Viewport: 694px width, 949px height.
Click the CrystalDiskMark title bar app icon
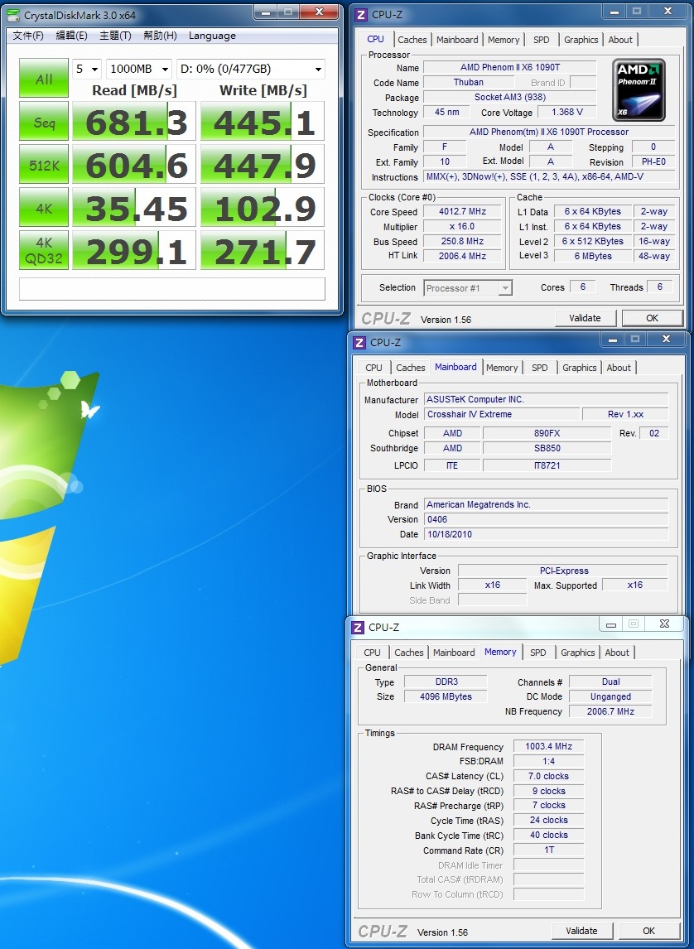coord(13,14)
